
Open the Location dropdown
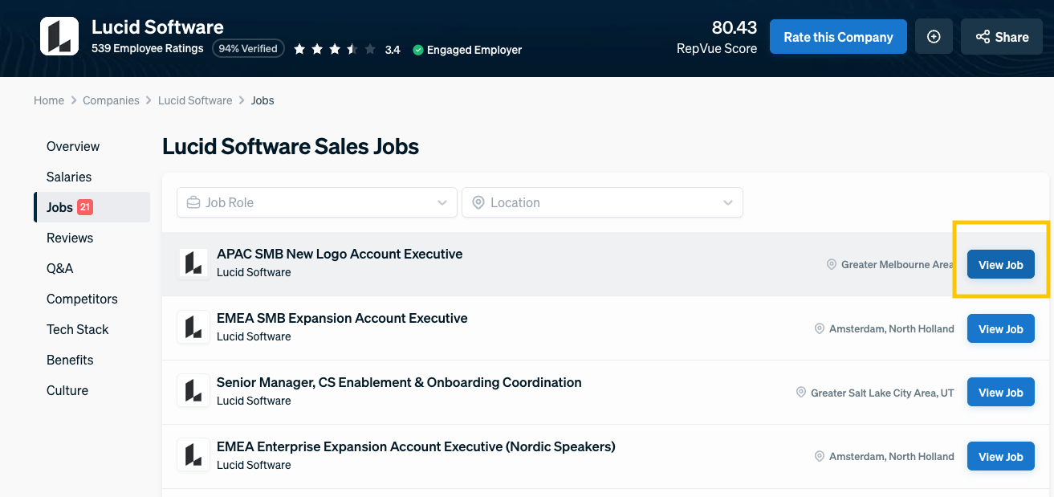(x=602, y=202)
